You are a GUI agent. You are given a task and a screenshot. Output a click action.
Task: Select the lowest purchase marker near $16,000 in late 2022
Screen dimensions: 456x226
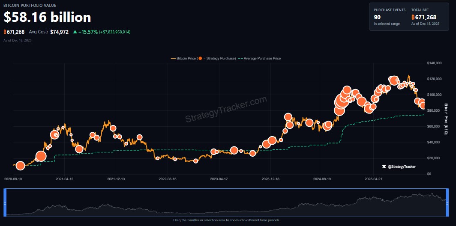tap(196, 161)
